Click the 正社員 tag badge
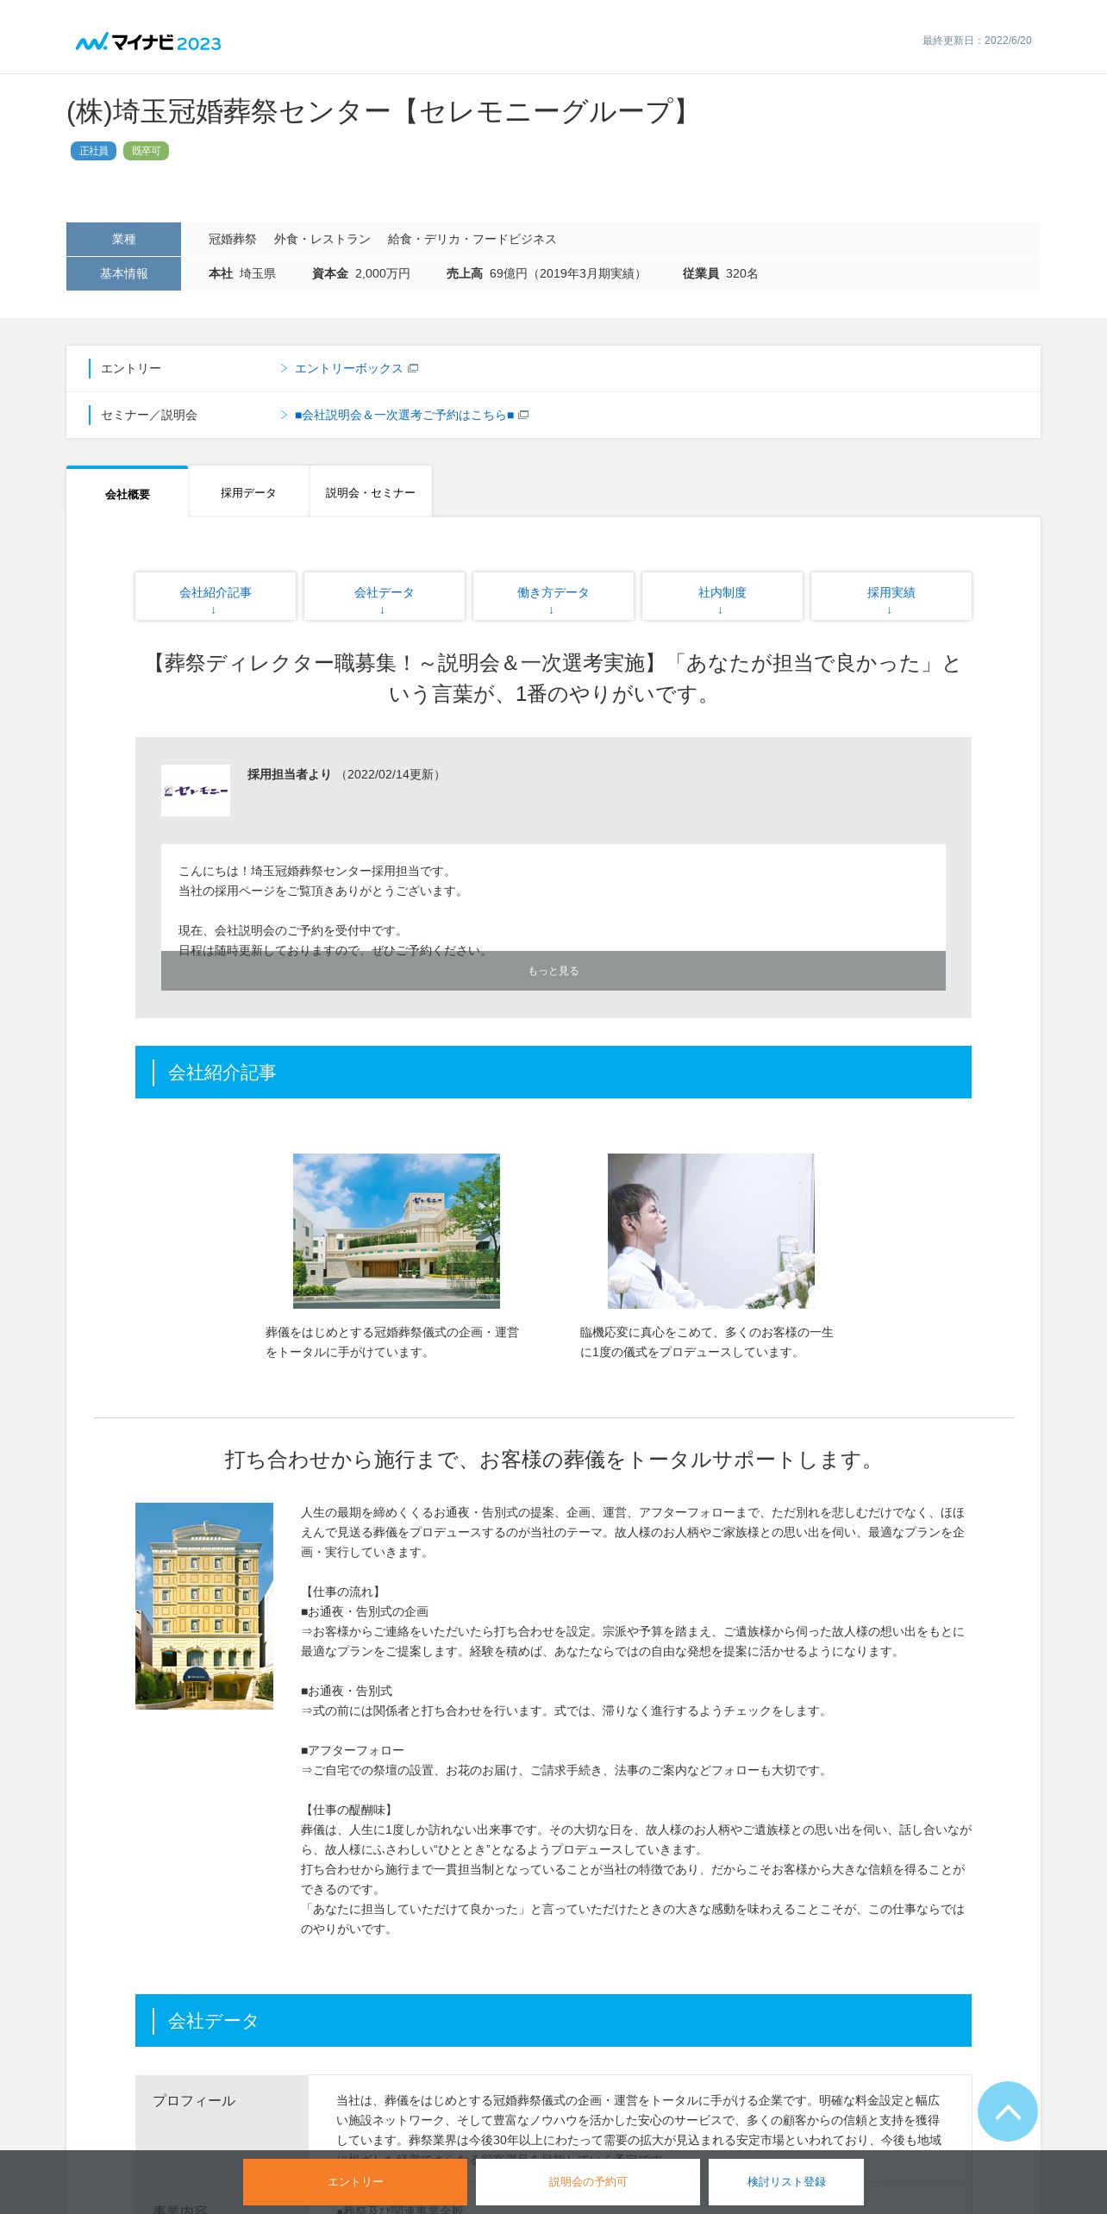Image resolution: width=1107 pixels, height=2214 pixels. pos(93,151)
